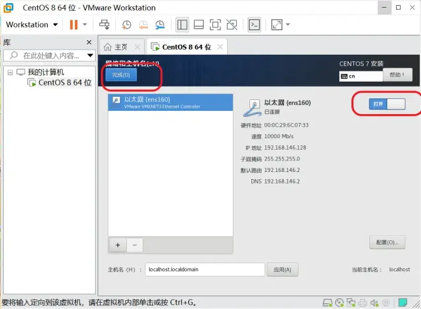Send Ctrl+Alt+Del to the virtual machine

(x=104, y=25)
